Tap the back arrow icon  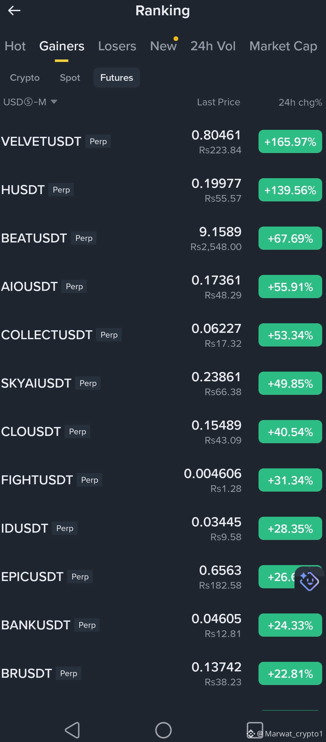[x=14, y=11]
